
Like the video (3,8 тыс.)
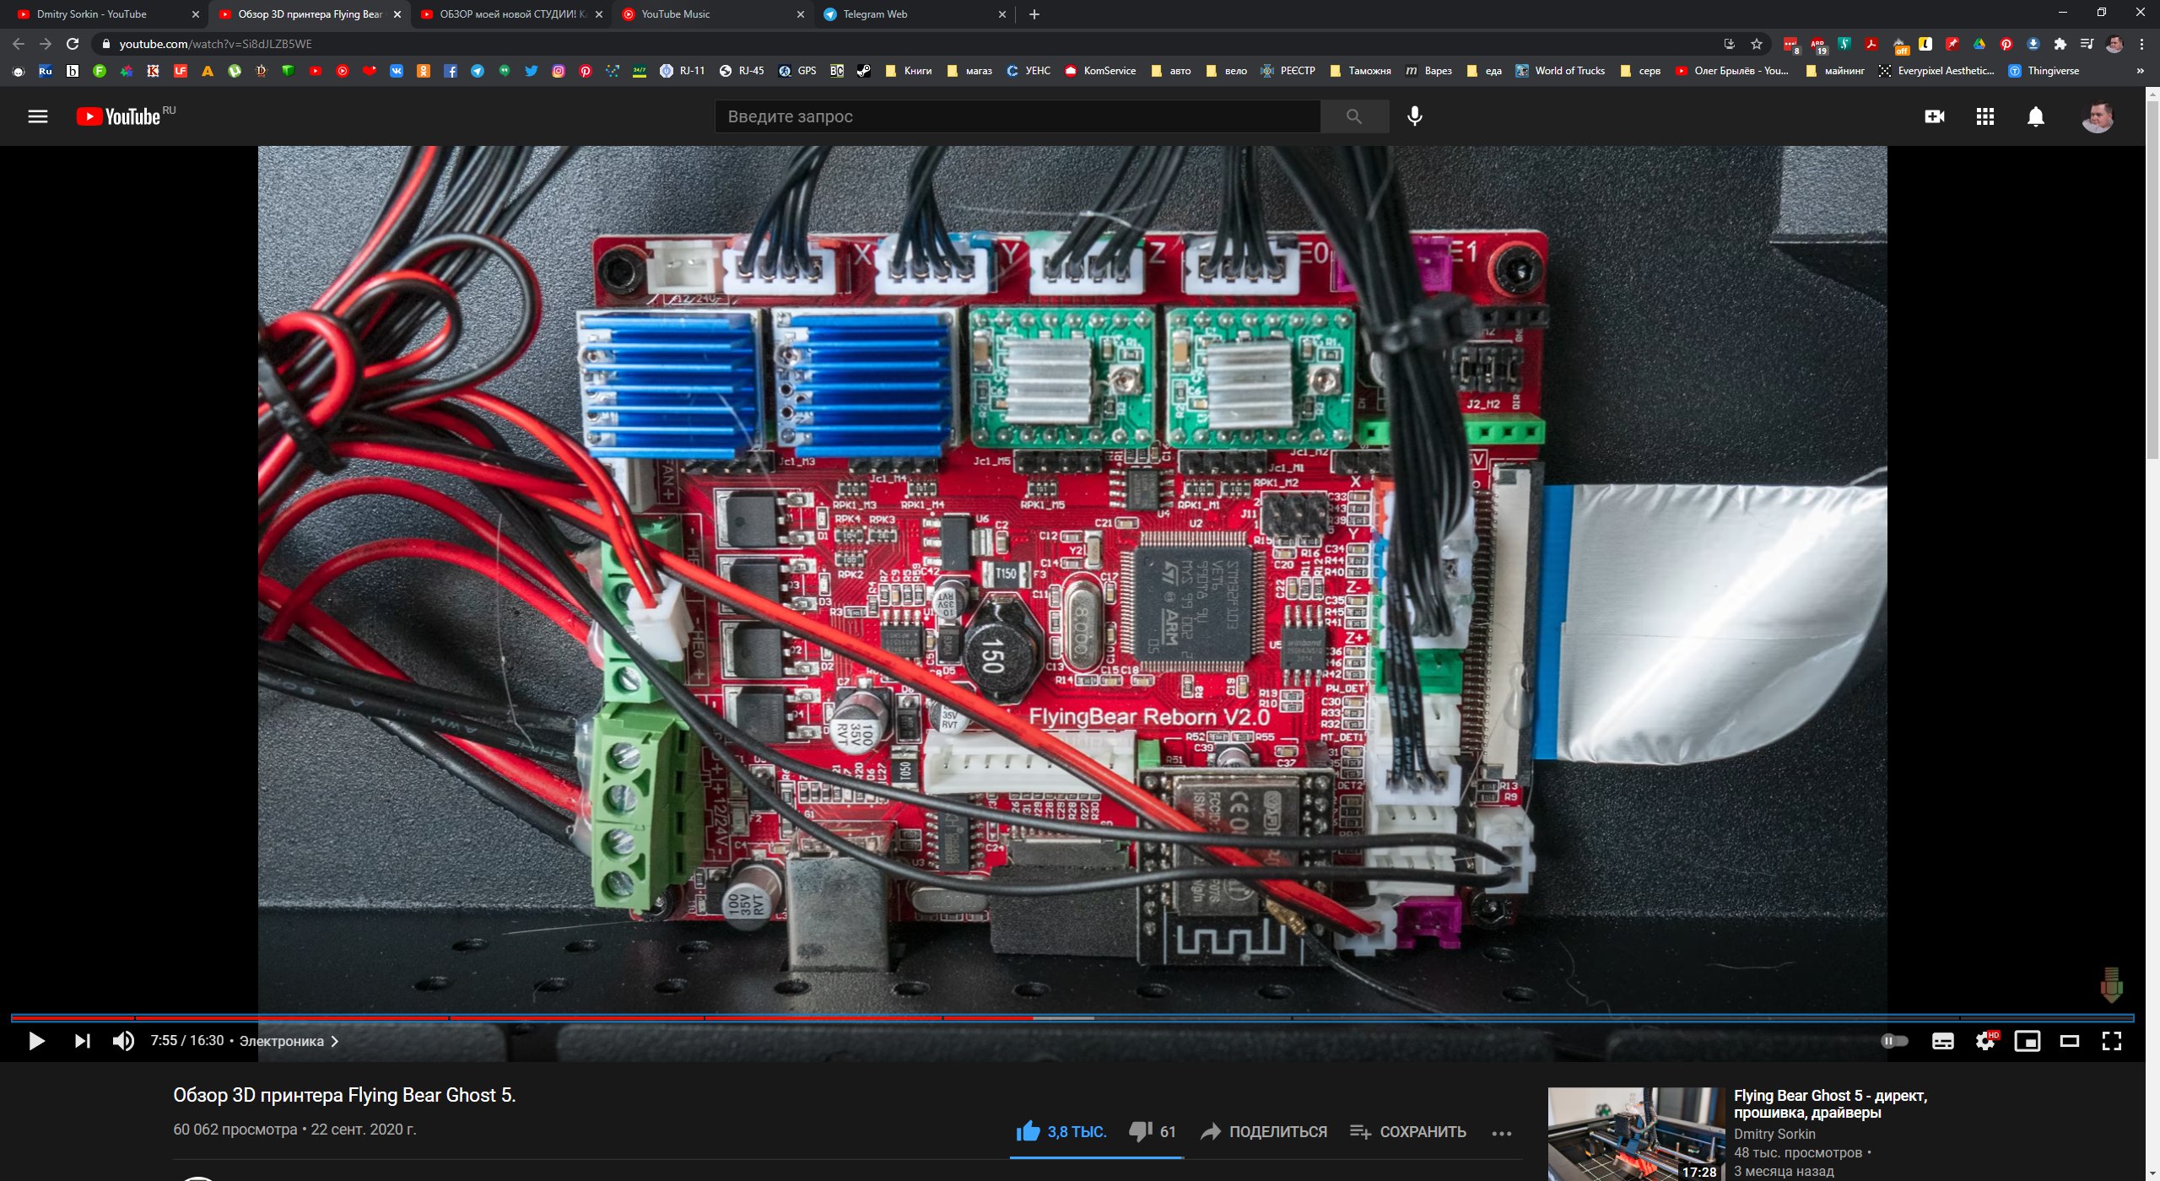pyautogui.click(x=1061, y=1131)
